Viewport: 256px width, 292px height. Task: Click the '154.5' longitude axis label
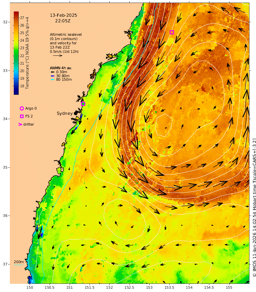pyautogui.click(x=209, y=287)
